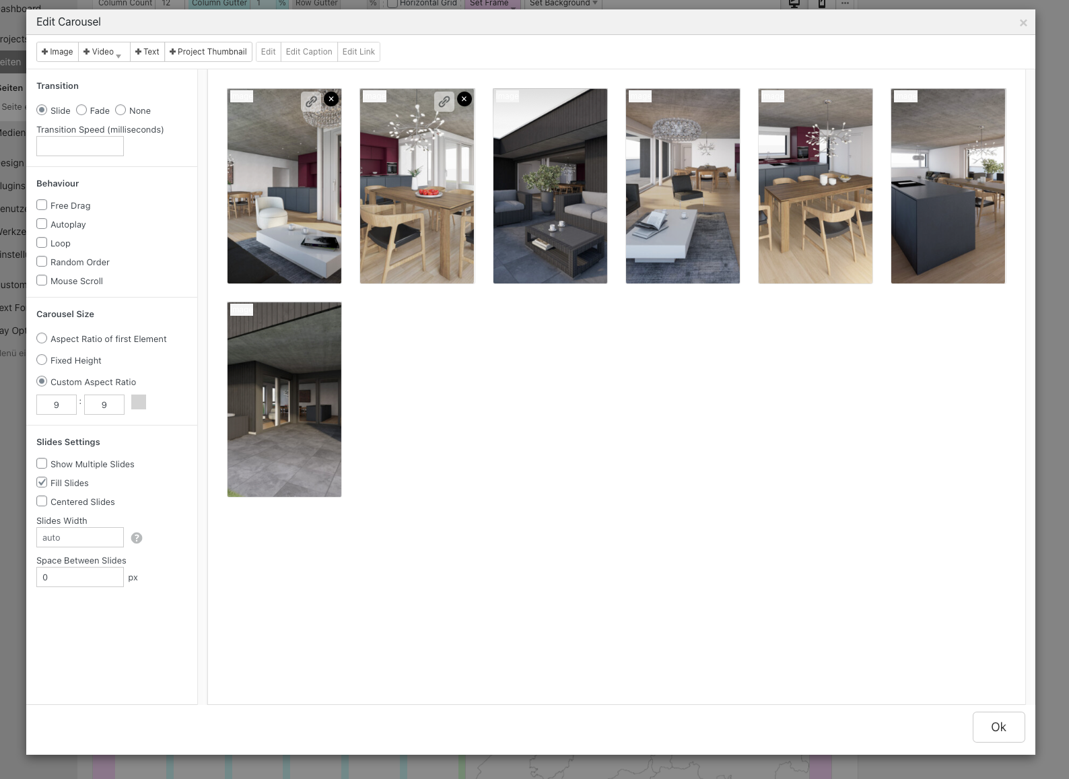
Task: Select the Fade transition radio button
Action: tap(81, 110)
